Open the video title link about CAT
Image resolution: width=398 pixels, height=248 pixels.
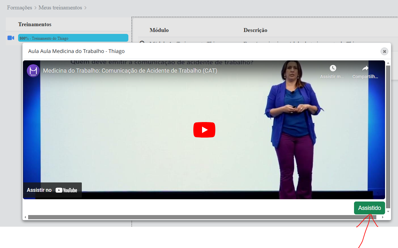click(x=130, y=71)
